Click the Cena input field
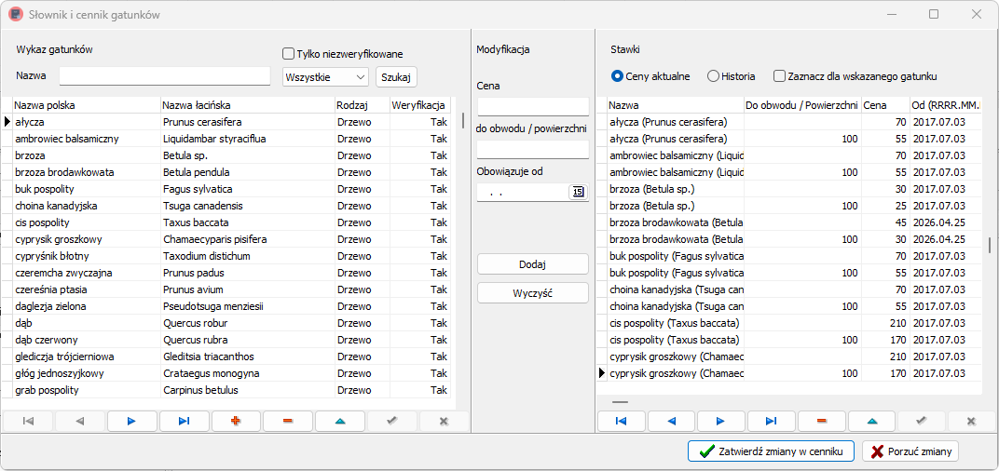This screenshot has width=999, height=471. pyautogui.click(x=533, y=106)
